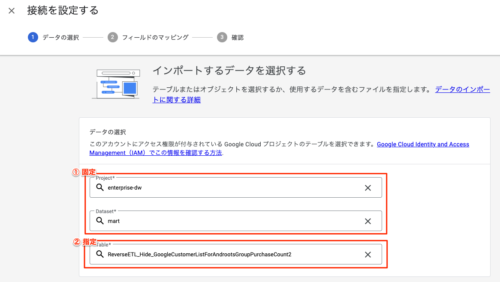The width and height of the screenshot is (500, 282).
Task: Open the Table combo box with ReverseETL name
Action: [232, 255]
